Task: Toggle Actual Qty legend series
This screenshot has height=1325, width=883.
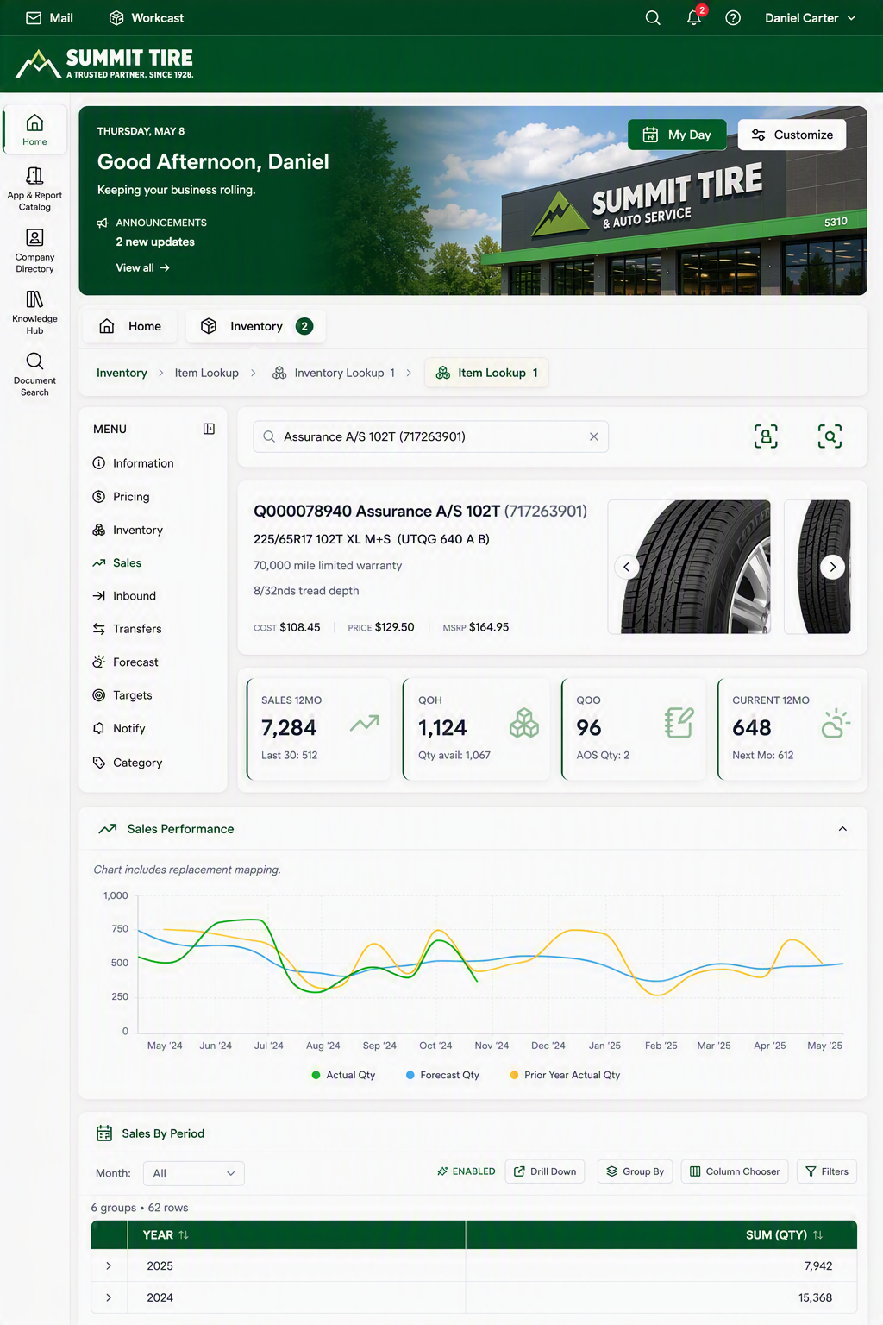Action: 343,1075
